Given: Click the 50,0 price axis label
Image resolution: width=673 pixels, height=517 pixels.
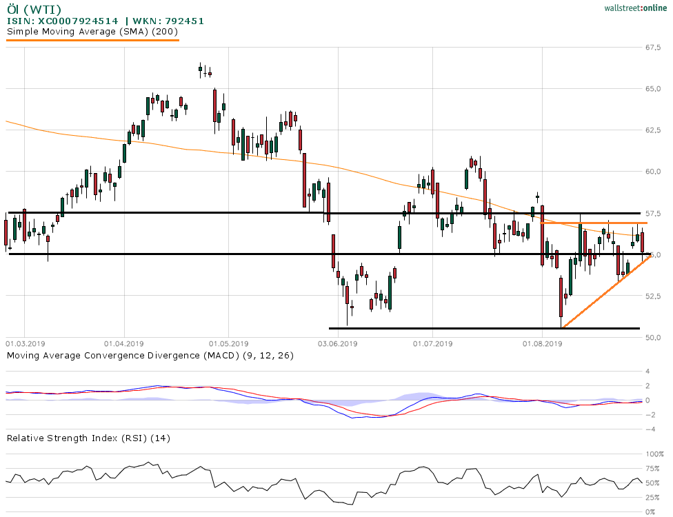Looking at the screenshot, I should pyautogui.click(x=654, y=337).
